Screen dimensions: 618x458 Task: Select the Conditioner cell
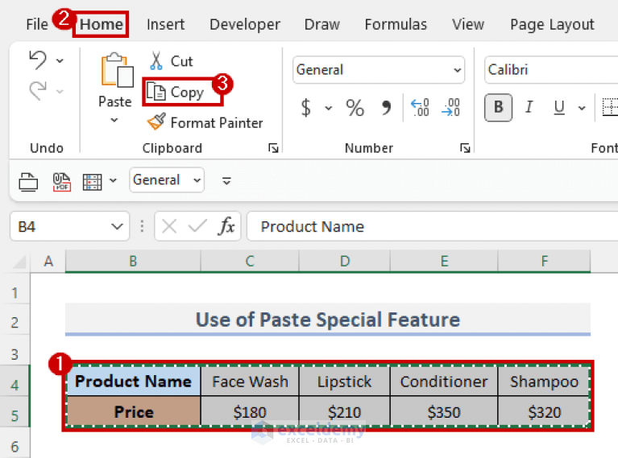click(444, 382)
